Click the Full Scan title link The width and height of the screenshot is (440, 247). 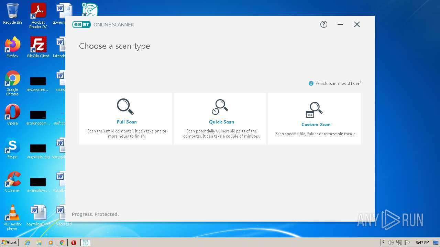coord(127,122)
